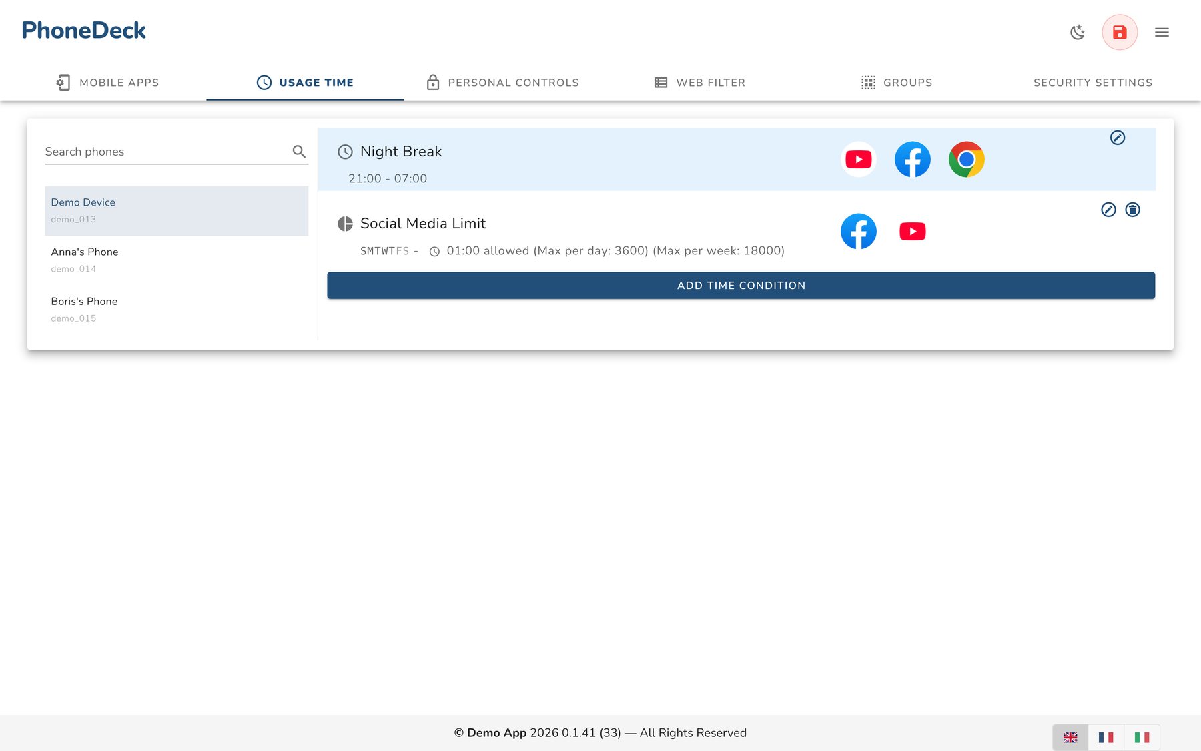Click the Social Media Limit title
This screenshot has height=751, width=1201.
tap(423, 224)
